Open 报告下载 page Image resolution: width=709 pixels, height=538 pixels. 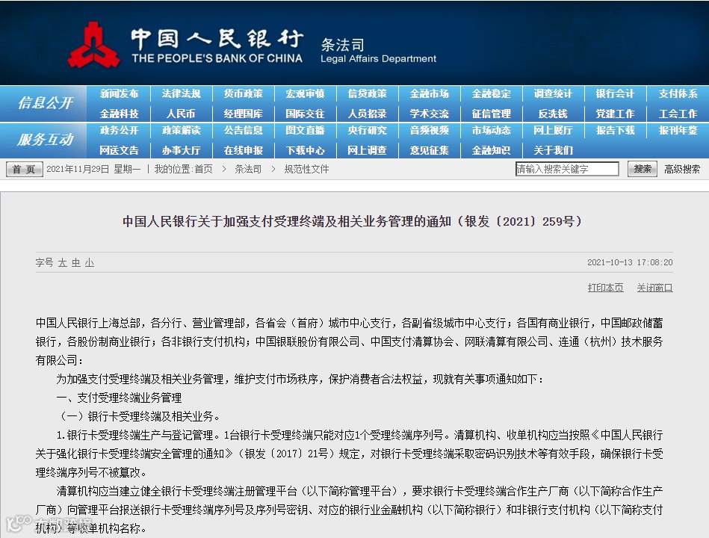(615, 130)
